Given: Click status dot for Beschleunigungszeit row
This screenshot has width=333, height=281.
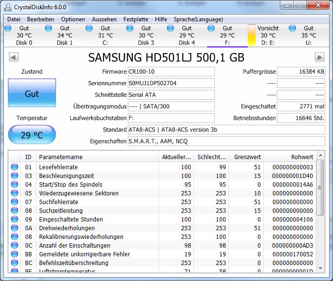Looking at the screenshot, I should click(15, 176).
